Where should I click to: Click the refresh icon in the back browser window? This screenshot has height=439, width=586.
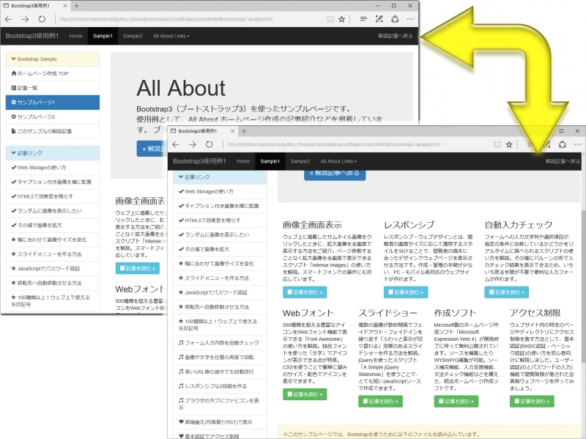click(x=41, y=19)
